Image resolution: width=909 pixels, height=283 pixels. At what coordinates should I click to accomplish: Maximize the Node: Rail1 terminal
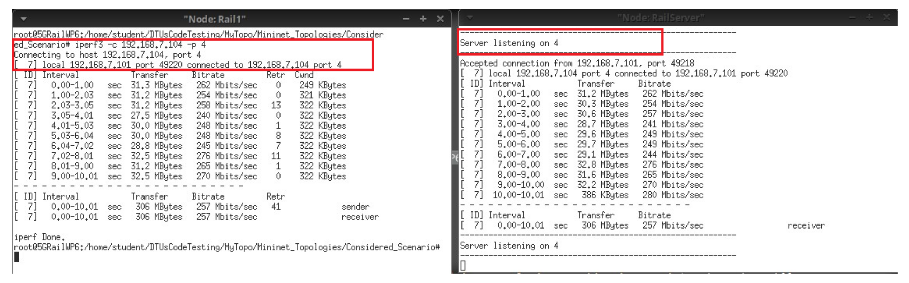point(423,19)
